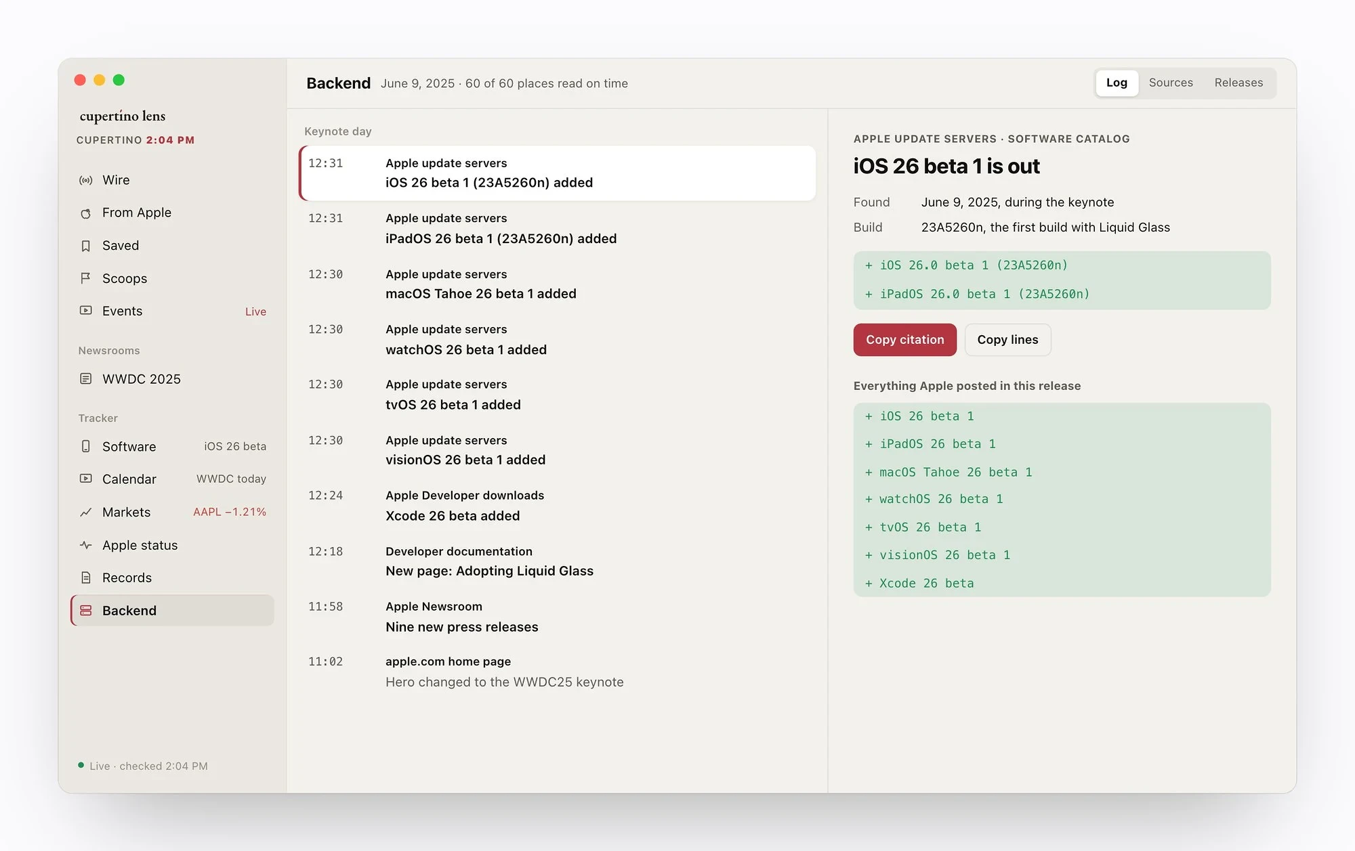The height and width of the screenshot is (851, 1355).
Task: Select the Xcode 26 beta added entry
Action: [x=558, y=506]
